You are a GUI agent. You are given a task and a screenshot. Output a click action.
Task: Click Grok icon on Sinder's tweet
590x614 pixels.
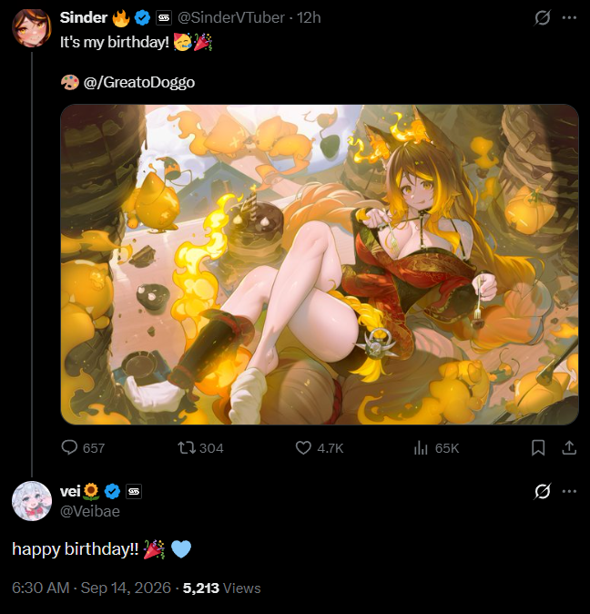pyautogui.click(x=543, y=17)
